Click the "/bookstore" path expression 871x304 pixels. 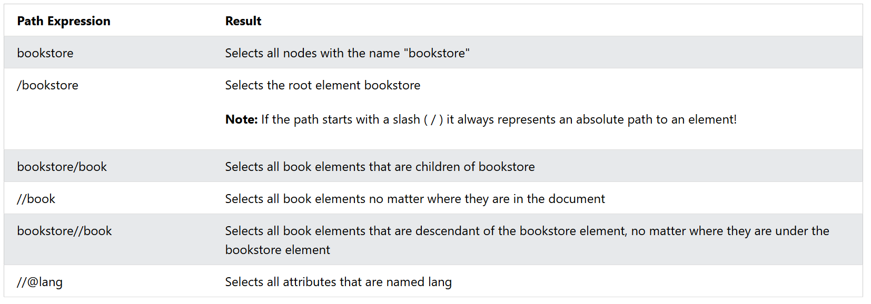pos(47,85)
